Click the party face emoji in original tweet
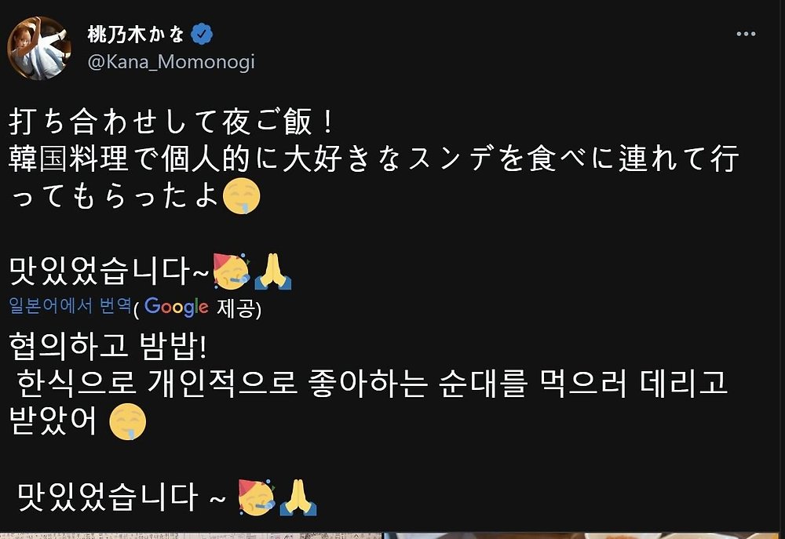 (x=231, y=271)
